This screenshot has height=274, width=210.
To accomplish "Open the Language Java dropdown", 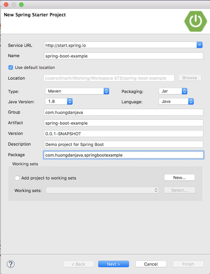I will (x=176, y=101).
